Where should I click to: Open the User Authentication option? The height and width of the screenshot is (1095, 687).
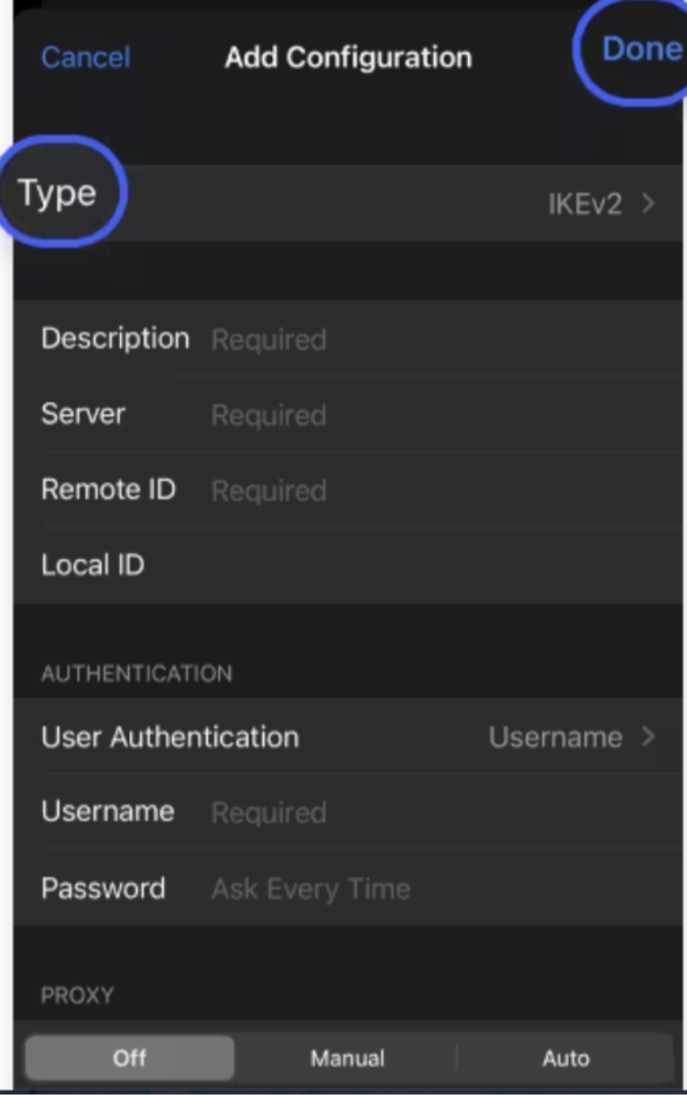[x=348, y=737]
